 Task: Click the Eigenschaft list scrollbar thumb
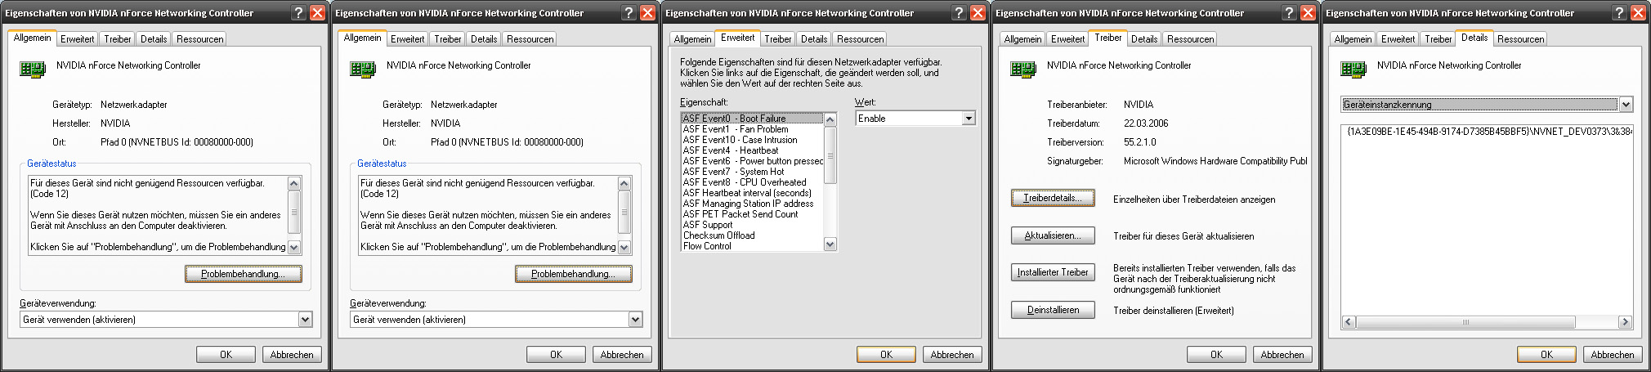tap(830, 155)
